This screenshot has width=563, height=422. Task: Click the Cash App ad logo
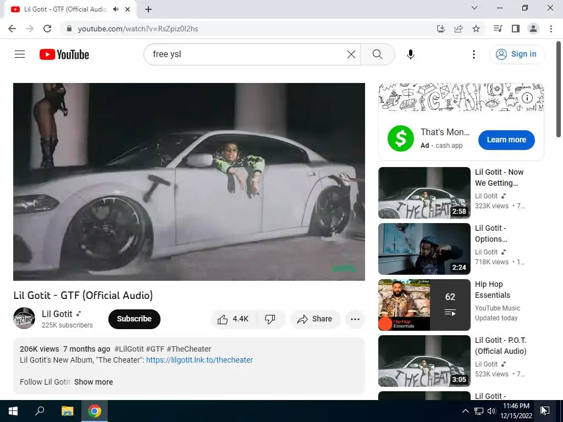click(400, 138)
